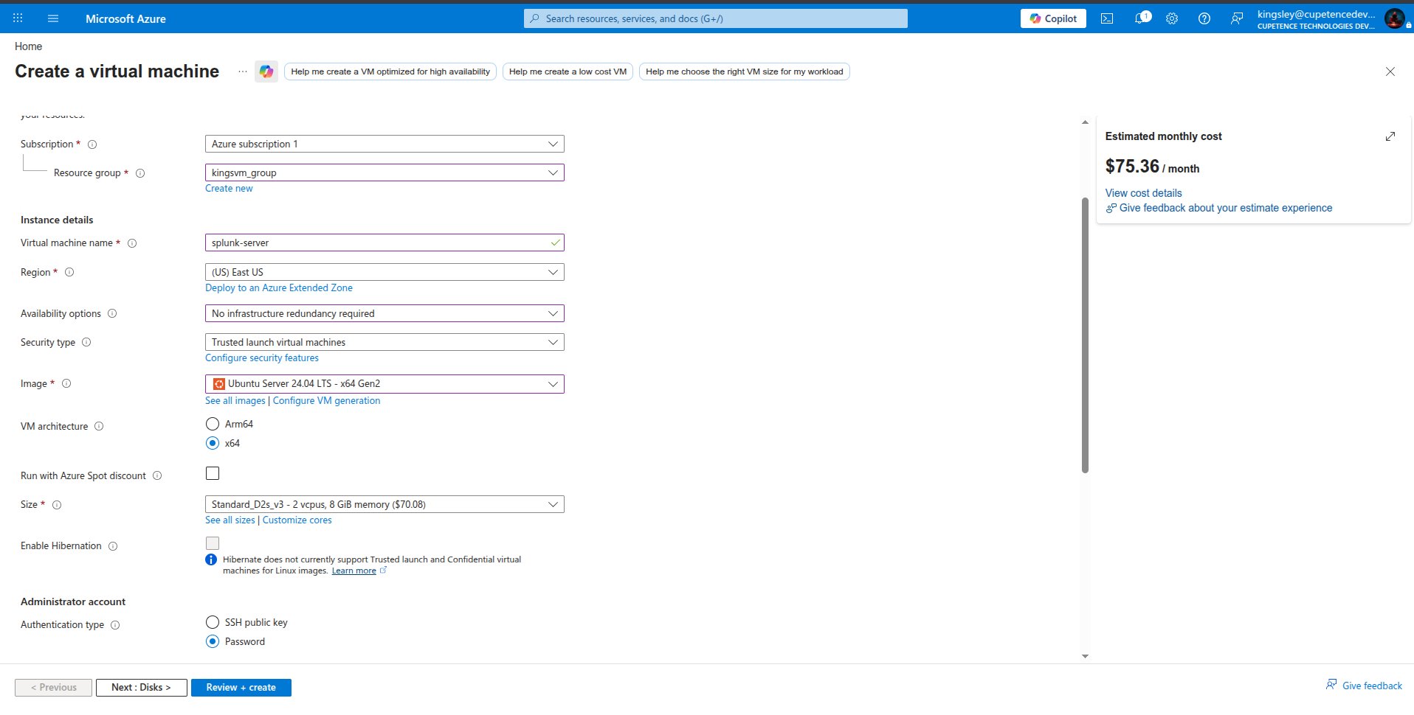This screenshot has height=715, width=1414.
Task: Show info tooltip for Virtual machine name
Action: click(132, 243)
